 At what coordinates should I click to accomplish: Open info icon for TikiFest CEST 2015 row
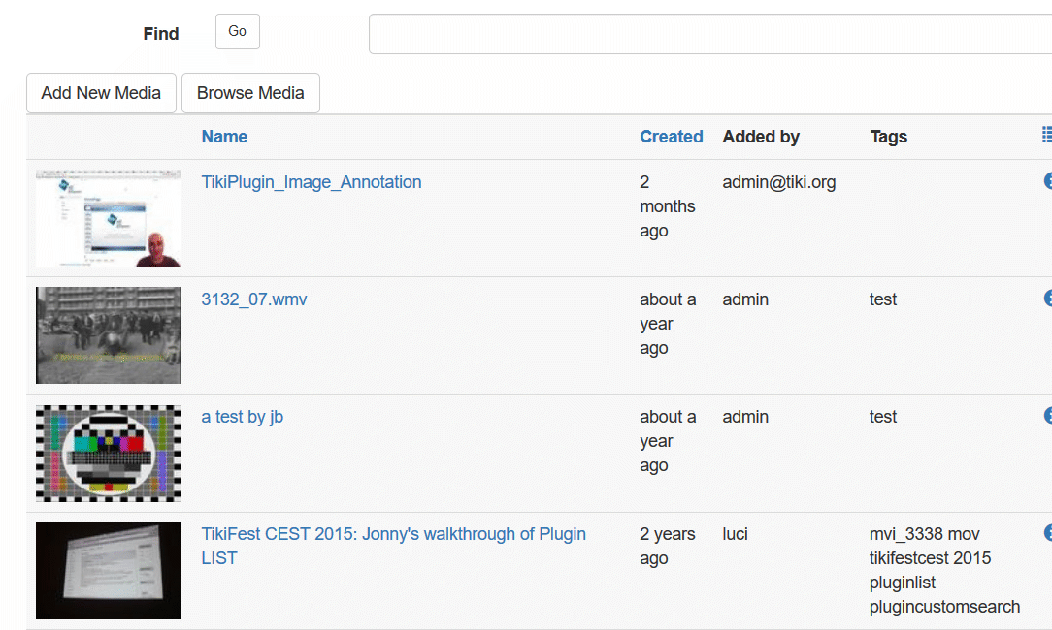tap(1047, 533)
